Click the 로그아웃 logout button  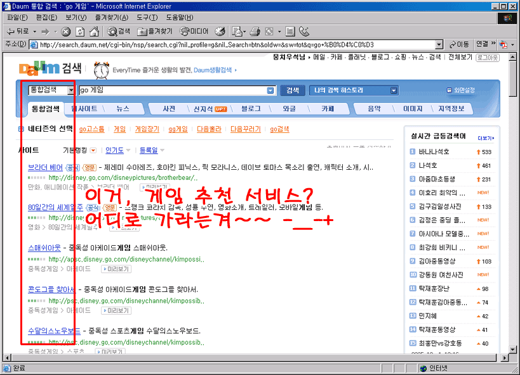pyautogui.click(x=488, y=58)
